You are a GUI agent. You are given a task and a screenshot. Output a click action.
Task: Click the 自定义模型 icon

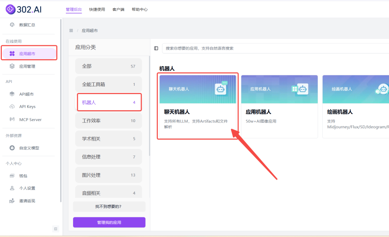pyautogui.click(x=12, y=148)
